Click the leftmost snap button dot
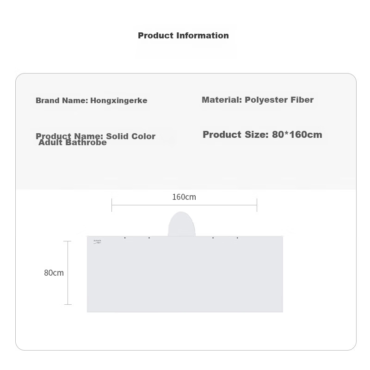Image resolution: width=370 pixels, height=370 pixels. [125, 238]
